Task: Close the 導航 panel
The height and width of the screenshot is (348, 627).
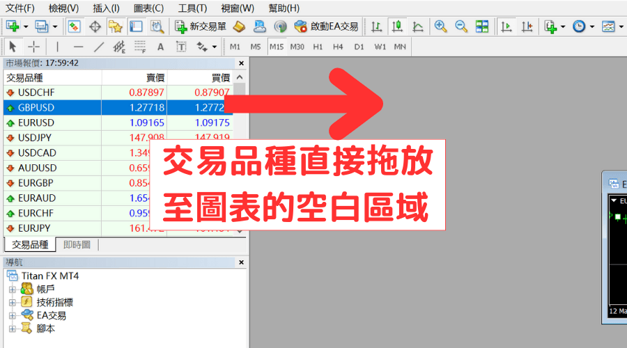Action: point(241,262)
